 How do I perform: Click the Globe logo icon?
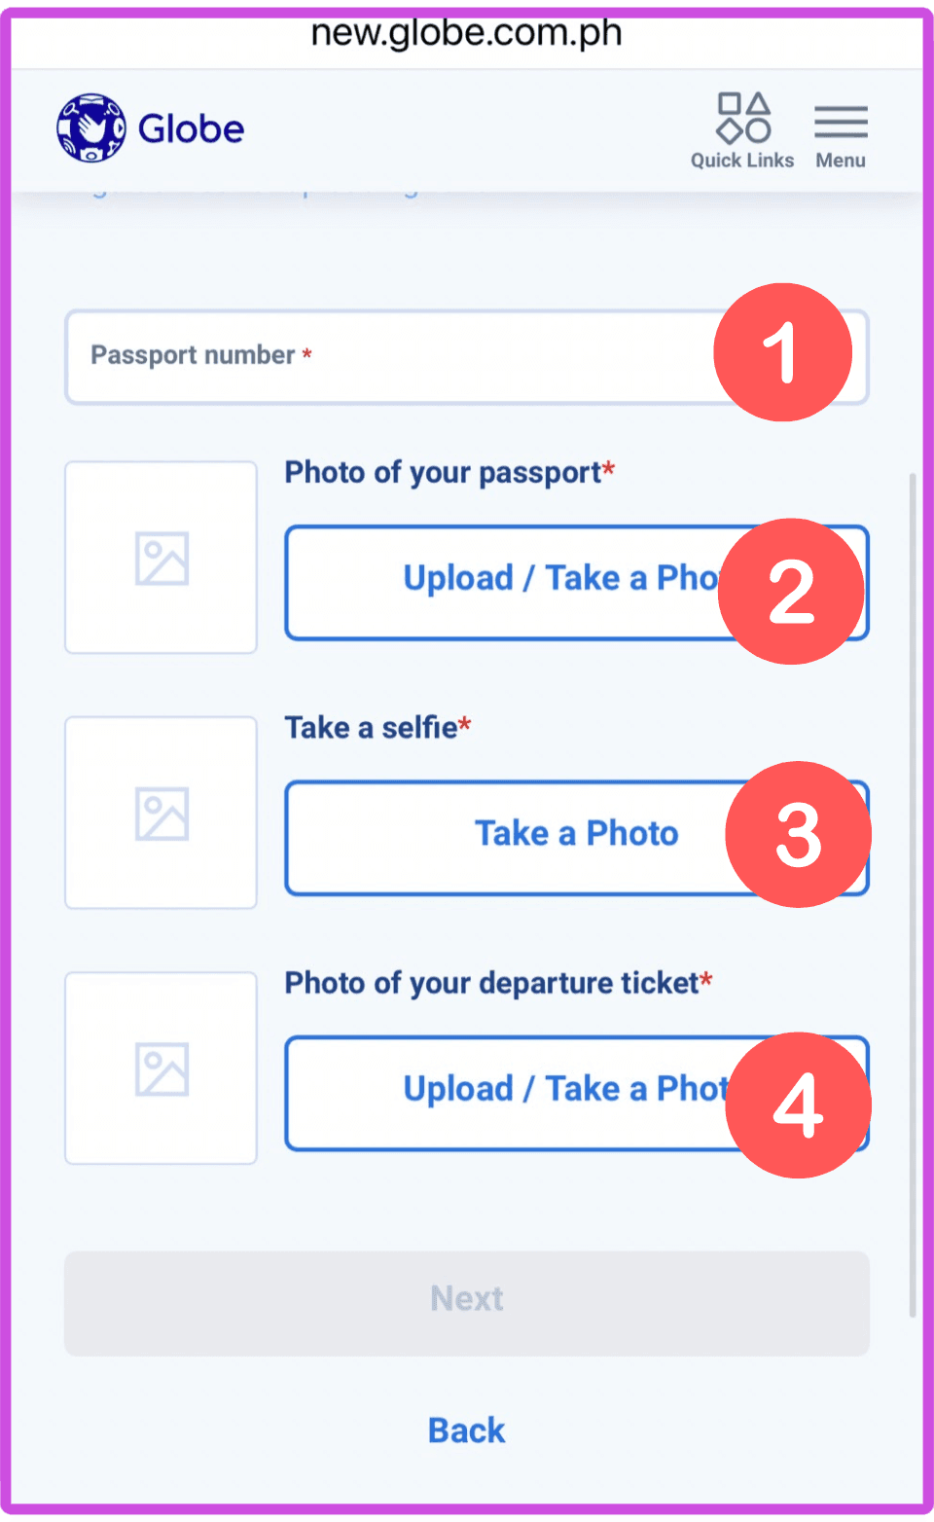coord(91,127)
